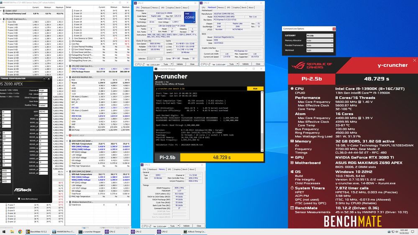This screenshot has width=418, height=235.
Task: Open the notification center in system tray
Action: coord(413,232)
